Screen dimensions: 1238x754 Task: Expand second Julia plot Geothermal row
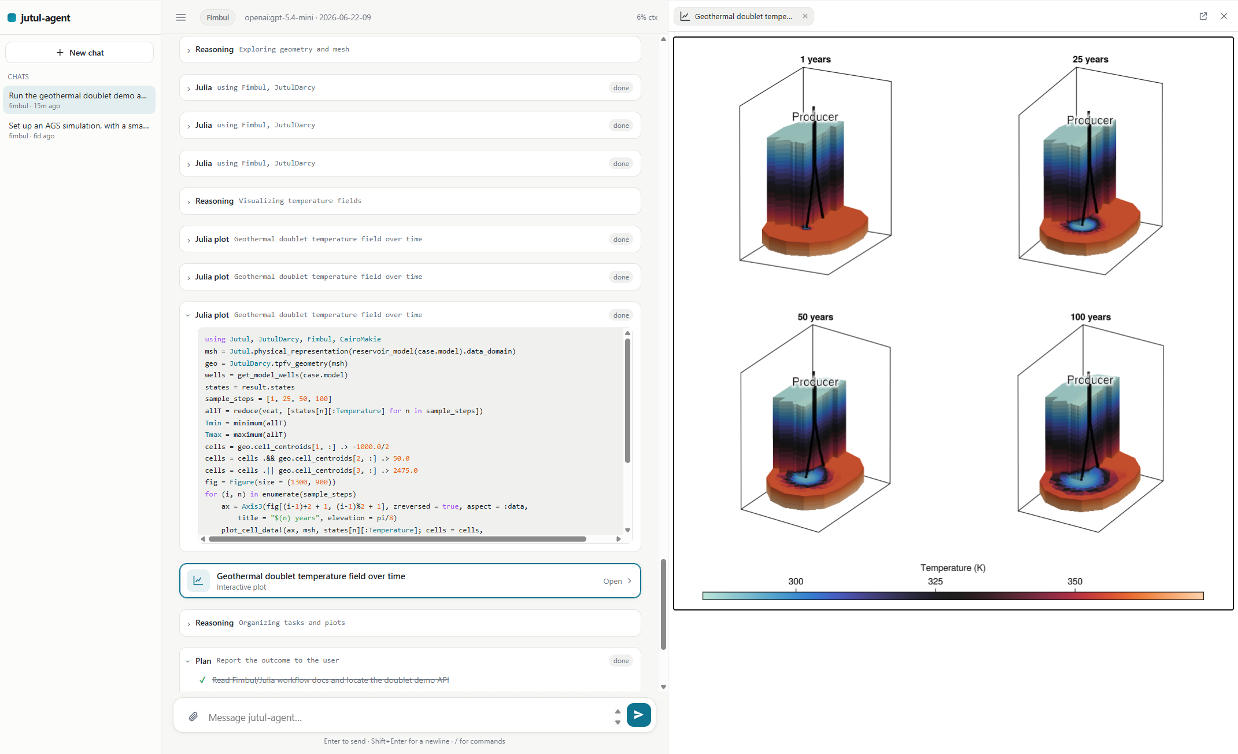410,277
